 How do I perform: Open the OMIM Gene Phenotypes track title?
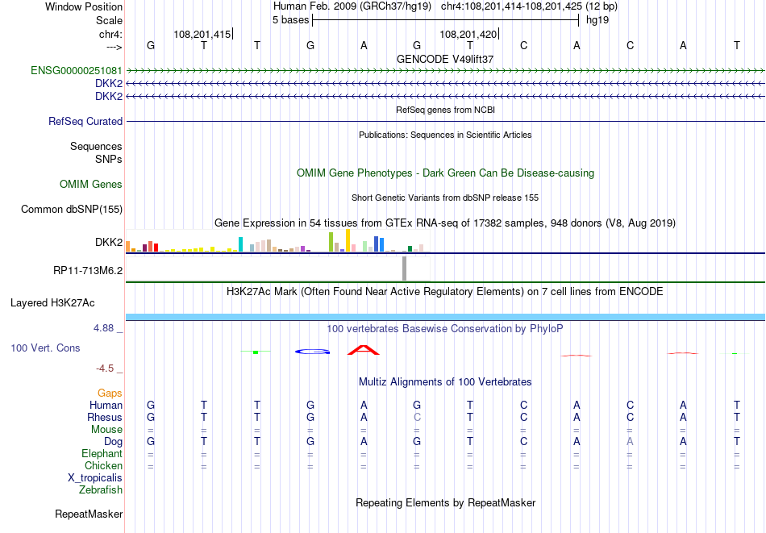[445, 173]
